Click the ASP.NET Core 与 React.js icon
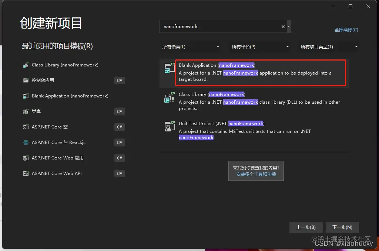This screenshot has height=251, width=379. pos(26,142)
